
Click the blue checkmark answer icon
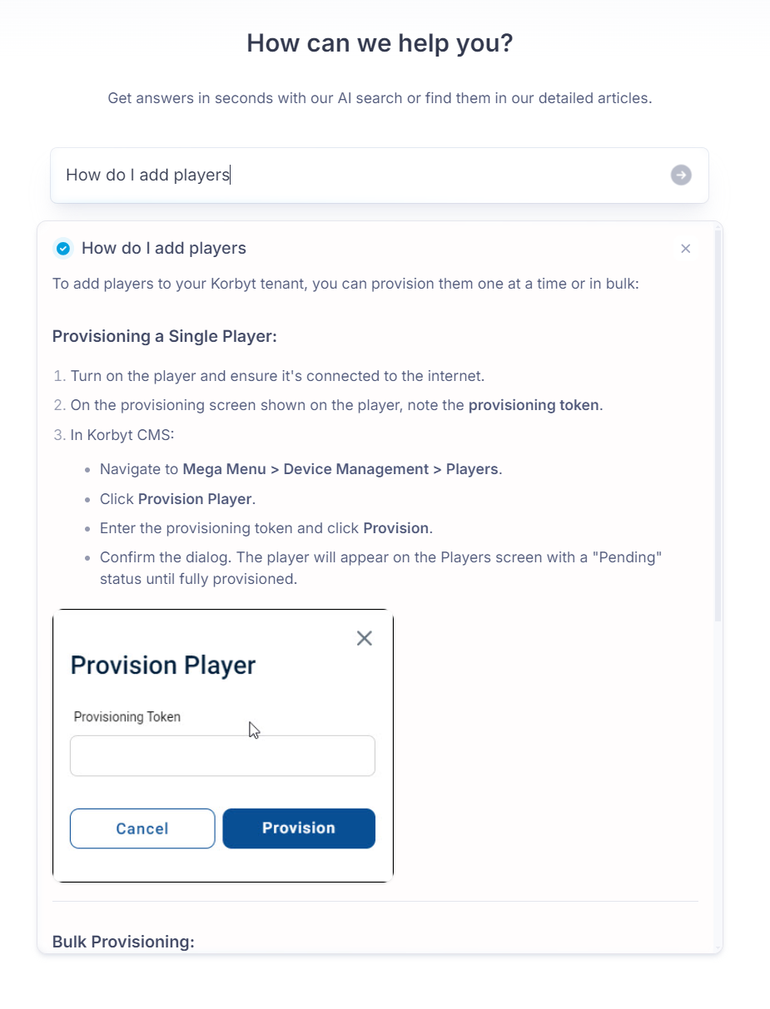tap(62, 248)
